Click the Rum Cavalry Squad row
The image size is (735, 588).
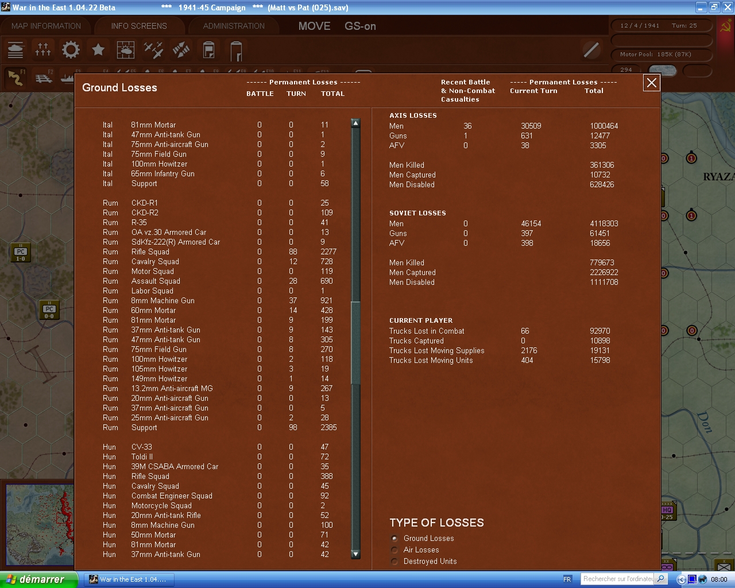tap(220, 262)
